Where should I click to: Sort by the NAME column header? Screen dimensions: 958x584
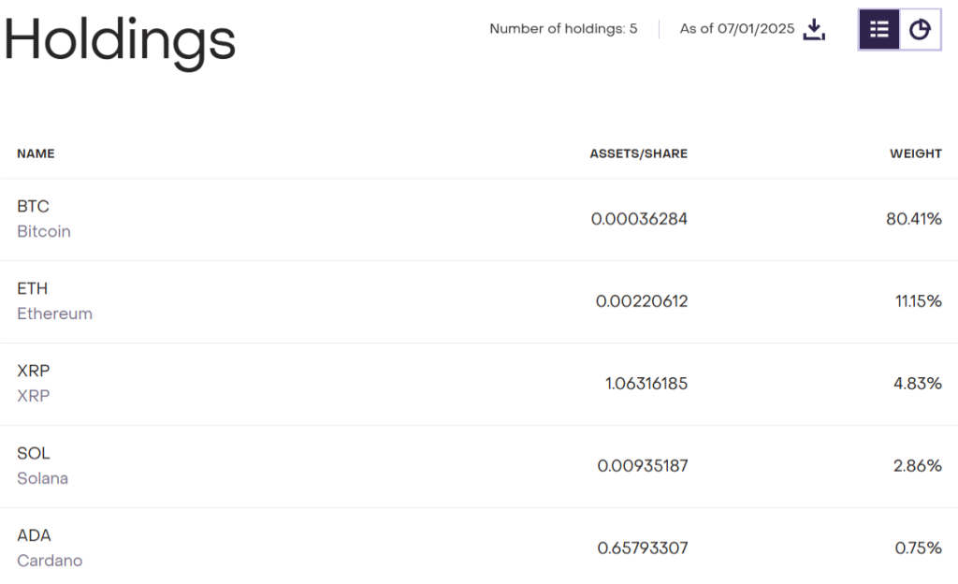pyautogui.click(x=36, y=153)
